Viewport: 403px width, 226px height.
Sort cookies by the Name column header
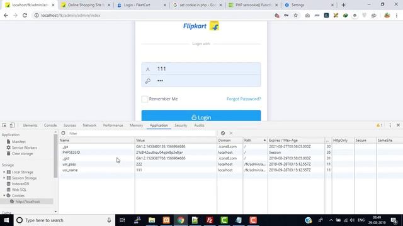[96, 141]
